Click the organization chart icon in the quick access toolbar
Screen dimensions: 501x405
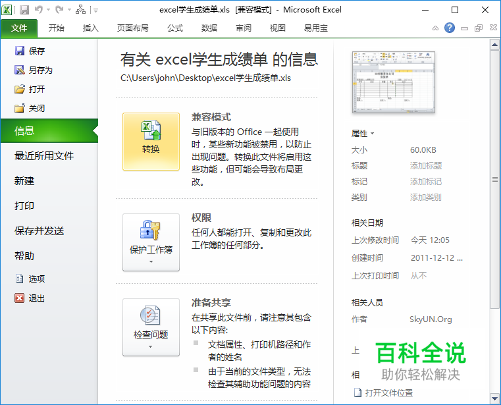tap(80, 10)
